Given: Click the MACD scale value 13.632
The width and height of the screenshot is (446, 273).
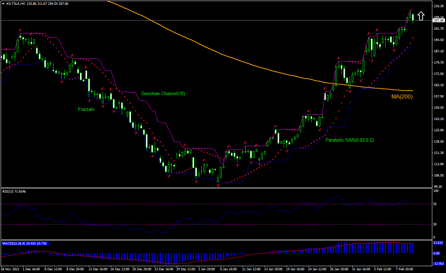Looking at the screenshot, I should coord(438,243).
